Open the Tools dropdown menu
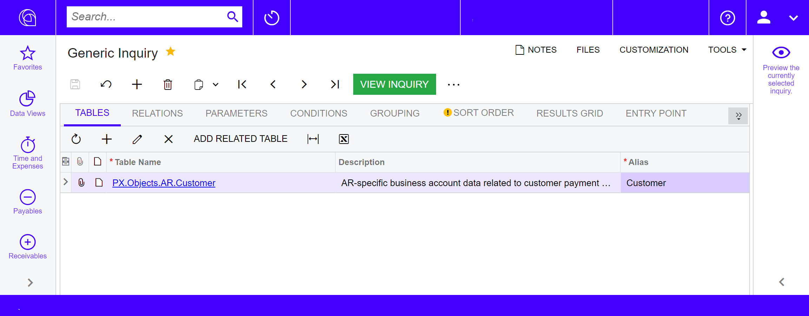This screenshot has height=316, width=809. 726,50
